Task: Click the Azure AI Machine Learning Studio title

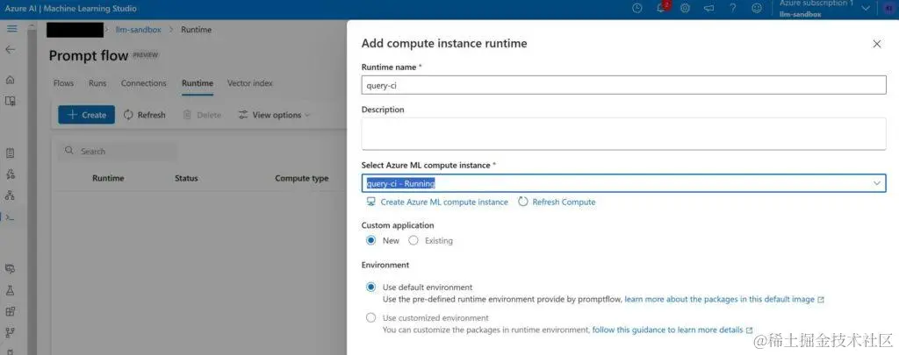Action: 71,9
